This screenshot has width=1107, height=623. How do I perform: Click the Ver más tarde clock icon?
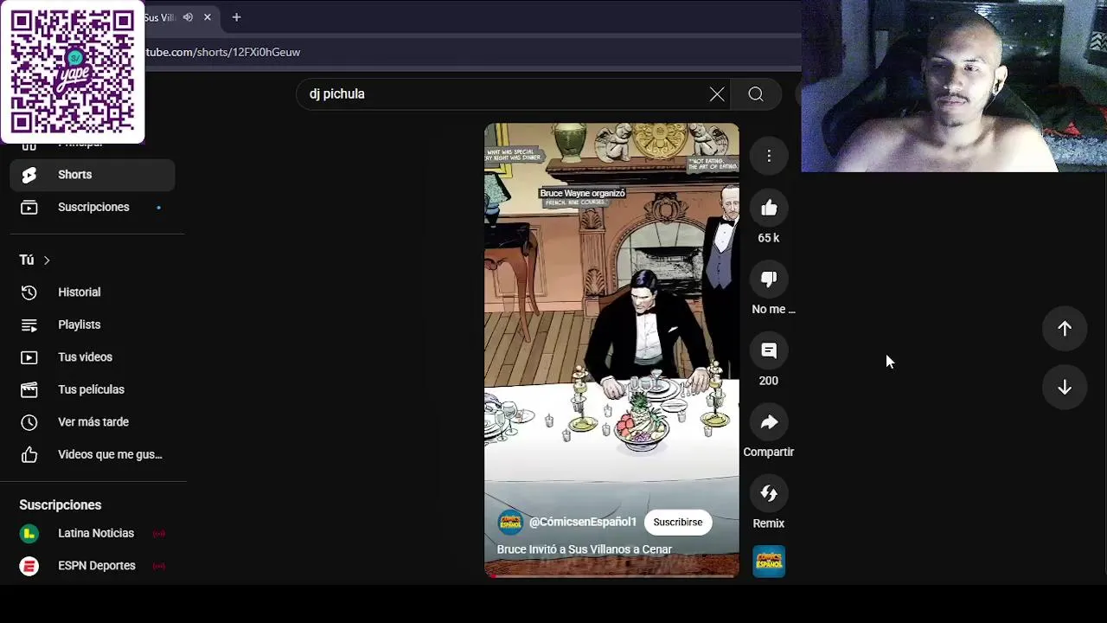[29, 422]
